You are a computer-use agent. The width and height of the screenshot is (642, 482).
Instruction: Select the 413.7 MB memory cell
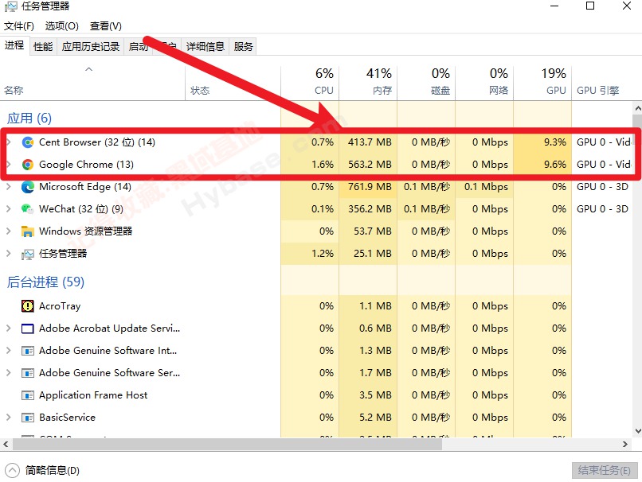(x=370, y=142)
